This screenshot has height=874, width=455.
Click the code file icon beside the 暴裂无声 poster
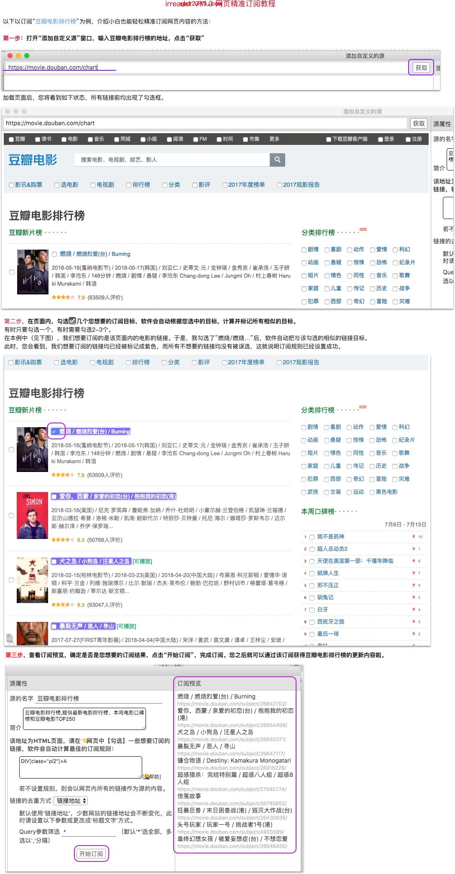[x=9, y=638]
